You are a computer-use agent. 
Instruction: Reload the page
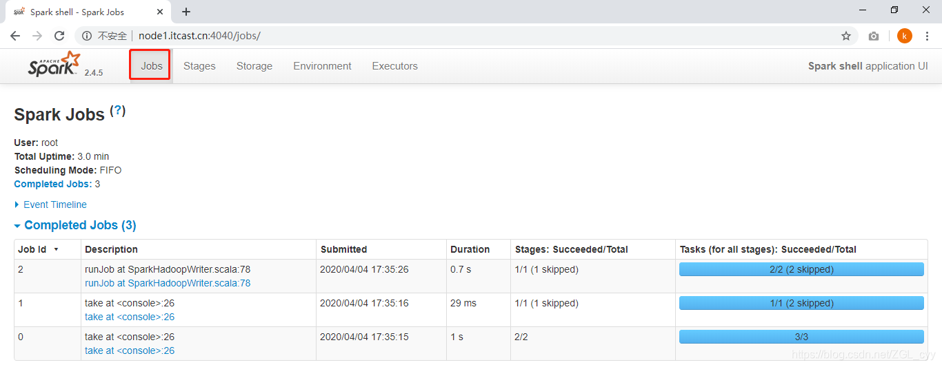59,36
